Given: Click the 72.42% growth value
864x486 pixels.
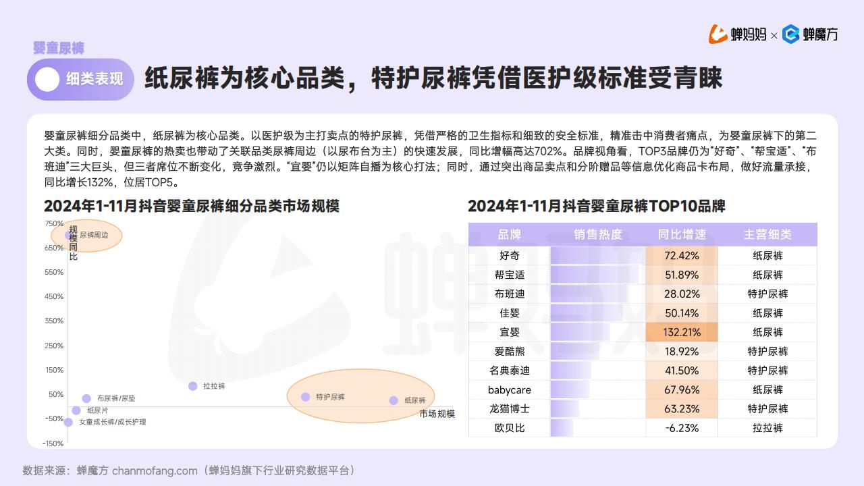Looking at the screenshot, I should [682, 256].
